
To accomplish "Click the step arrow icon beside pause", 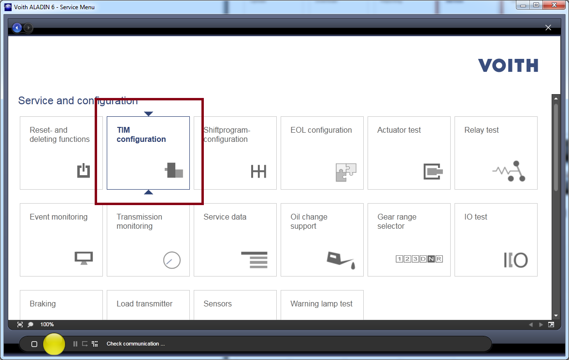I will 85,344.
